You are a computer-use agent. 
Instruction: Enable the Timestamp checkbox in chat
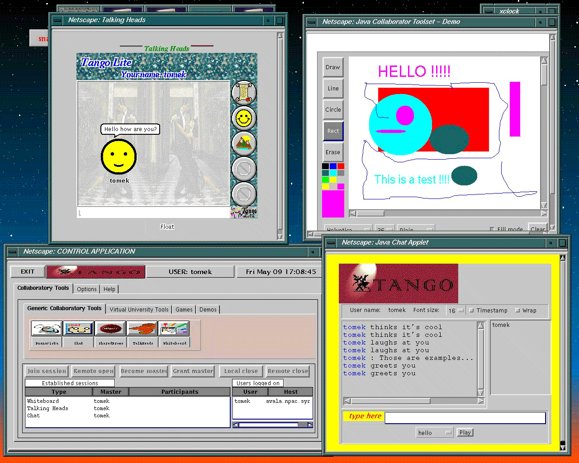471,311
